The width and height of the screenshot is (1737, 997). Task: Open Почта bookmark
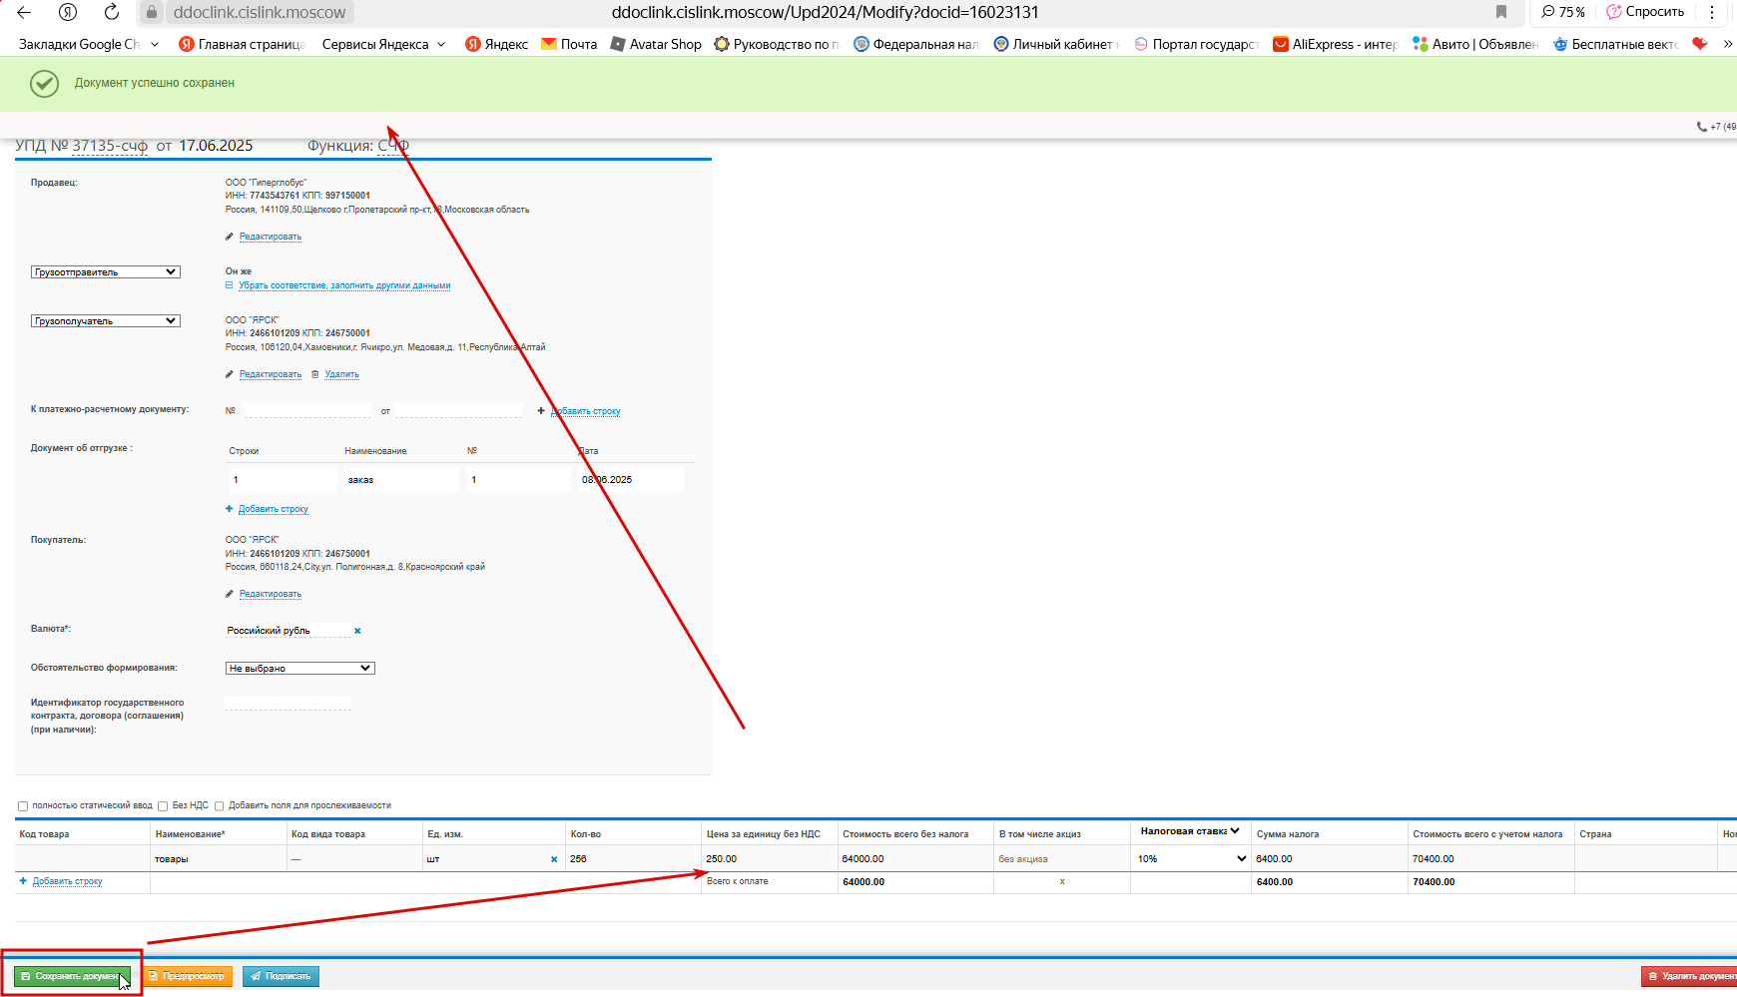[569, 44]
